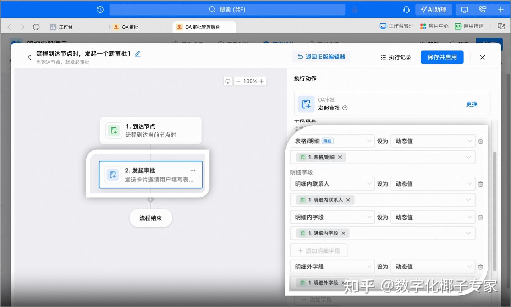Open 工作台管理 in the top right
The width and height of the screenshot is (511, 307).
click(x=397, y=26)
